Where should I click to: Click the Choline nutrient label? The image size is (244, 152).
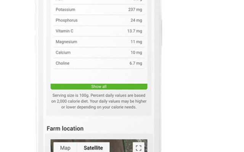point(63,63)
